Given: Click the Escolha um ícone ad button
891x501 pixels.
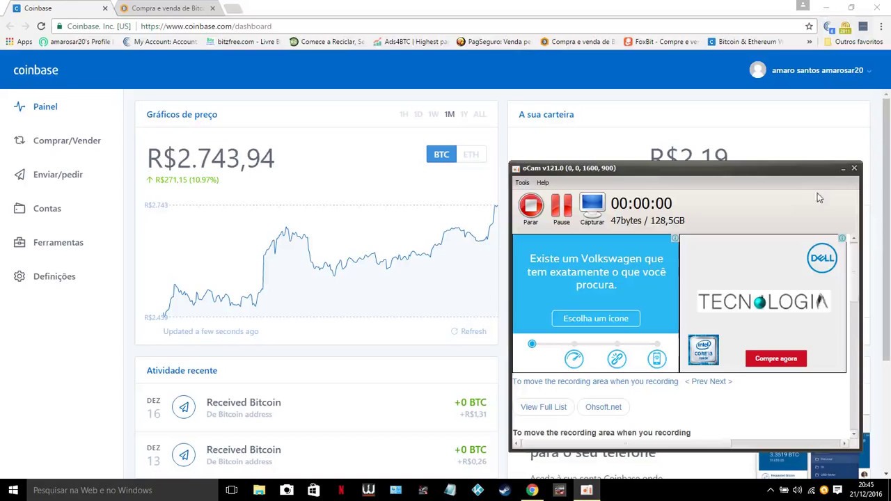Looking at the screenshot, I should click(596, 319).
